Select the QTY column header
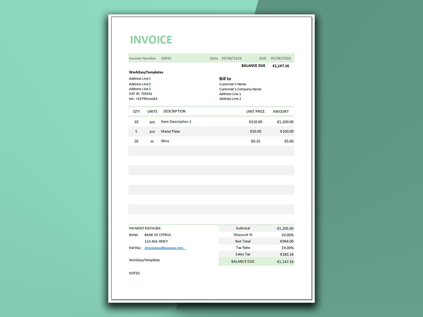The height and width of the screenshot is (317, 423). [136, 111]
